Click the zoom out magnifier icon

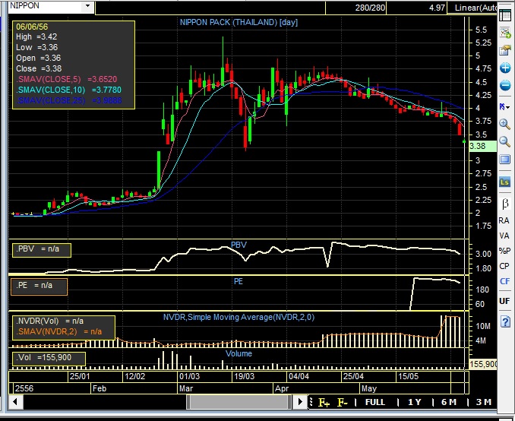tap(505, 141)
